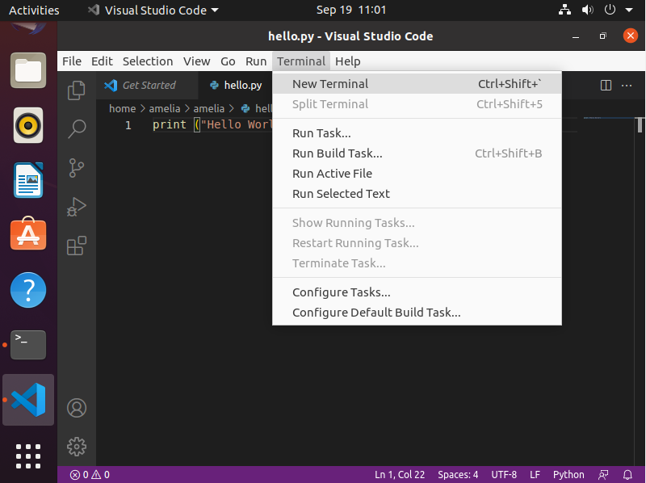Open the Manage gear icon
The image size is (646, 483).
[76, 447]
